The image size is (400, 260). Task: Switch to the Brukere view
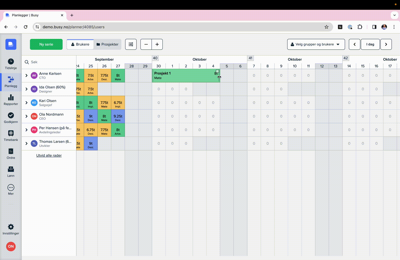[x=80, y=44]
